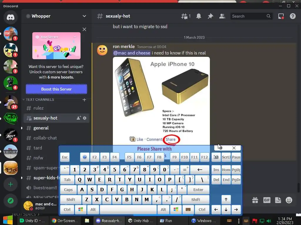Toggle Caps key on on-screen keyboard

point(68,190)
